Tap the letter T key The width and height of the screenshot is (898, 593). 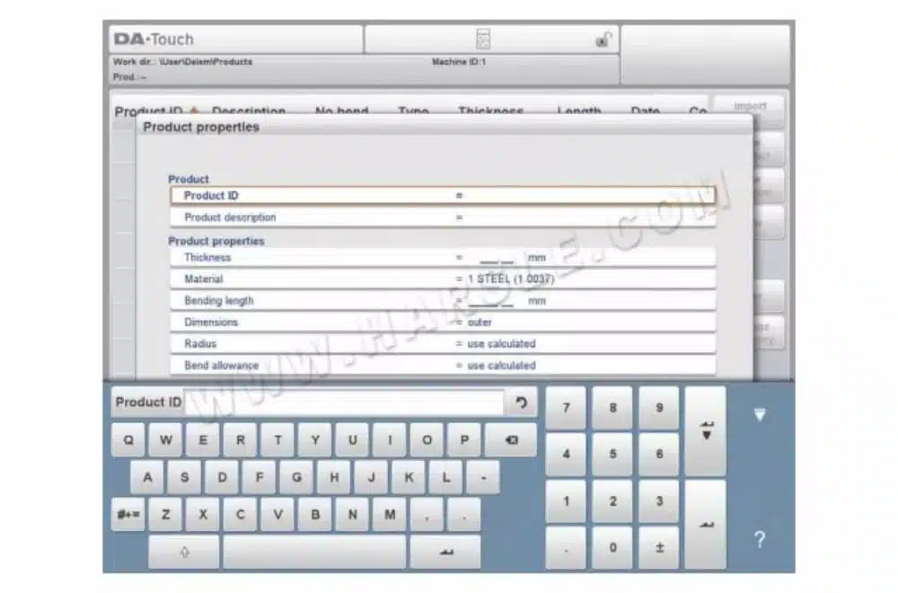(277, 440)
